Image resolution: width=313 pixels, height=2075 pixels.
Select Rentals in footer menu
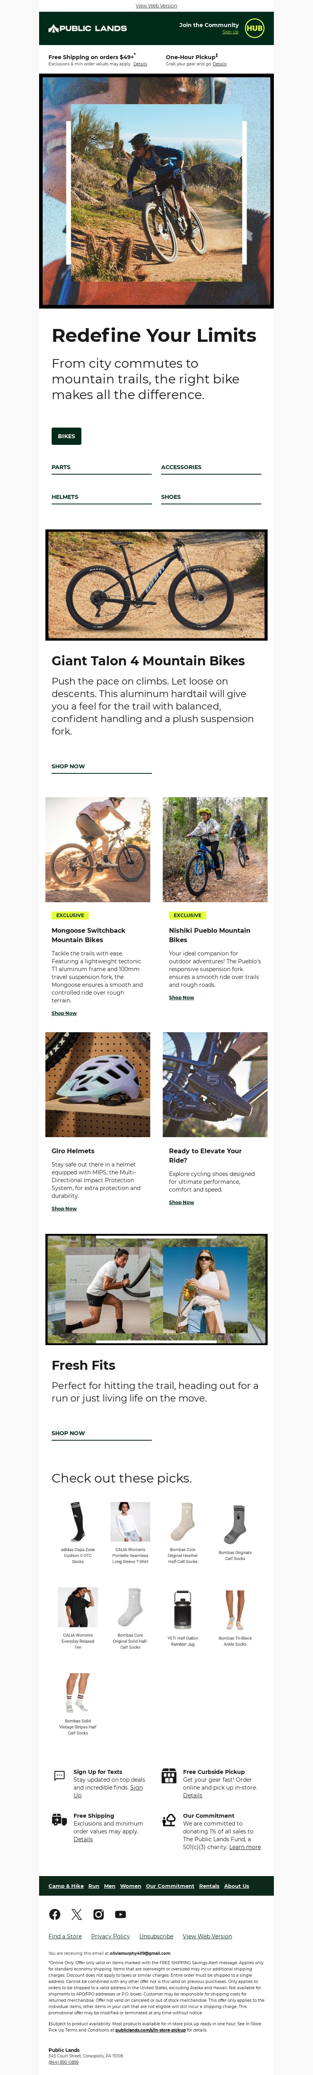click(x=209, y=1886)
